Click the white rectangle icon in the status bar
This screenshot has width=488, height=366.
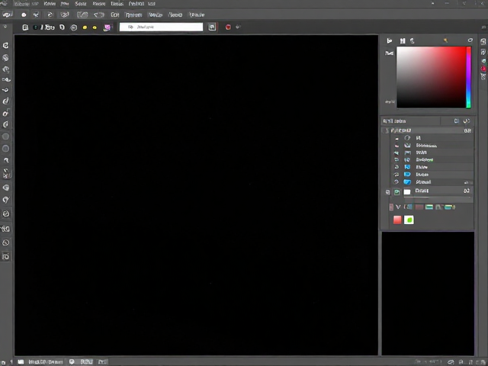[x=21, y=361]
